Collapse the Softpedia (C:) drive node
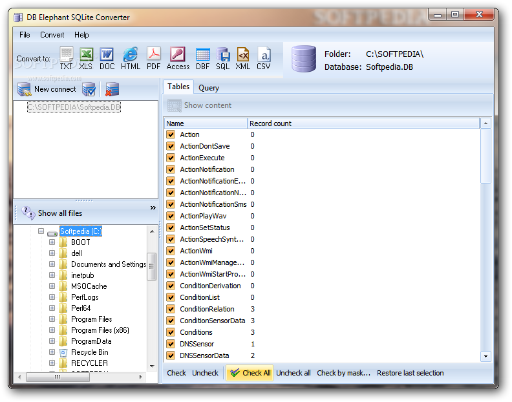Viewport: 512px width, 402px height. click(x=41, y=231)
